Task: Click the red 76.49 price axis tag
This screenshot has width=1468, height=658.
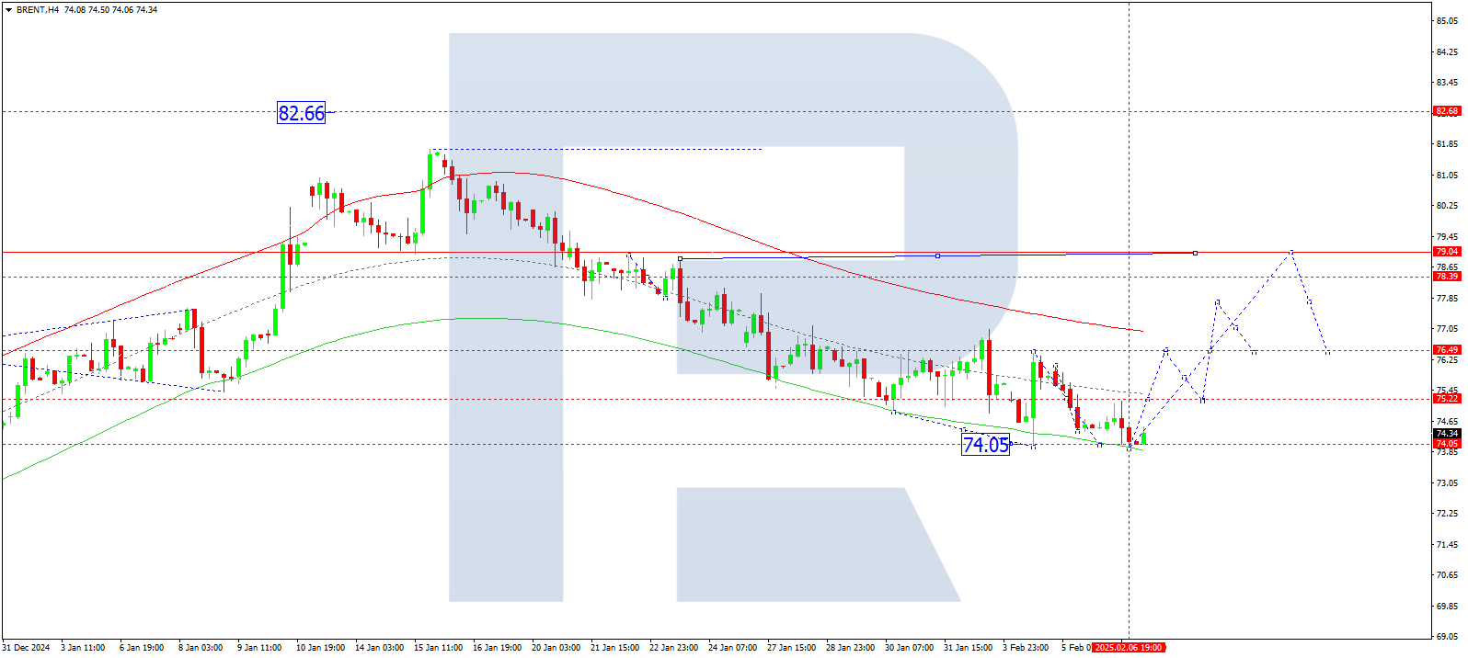Action: click(x=1447, y=350)
